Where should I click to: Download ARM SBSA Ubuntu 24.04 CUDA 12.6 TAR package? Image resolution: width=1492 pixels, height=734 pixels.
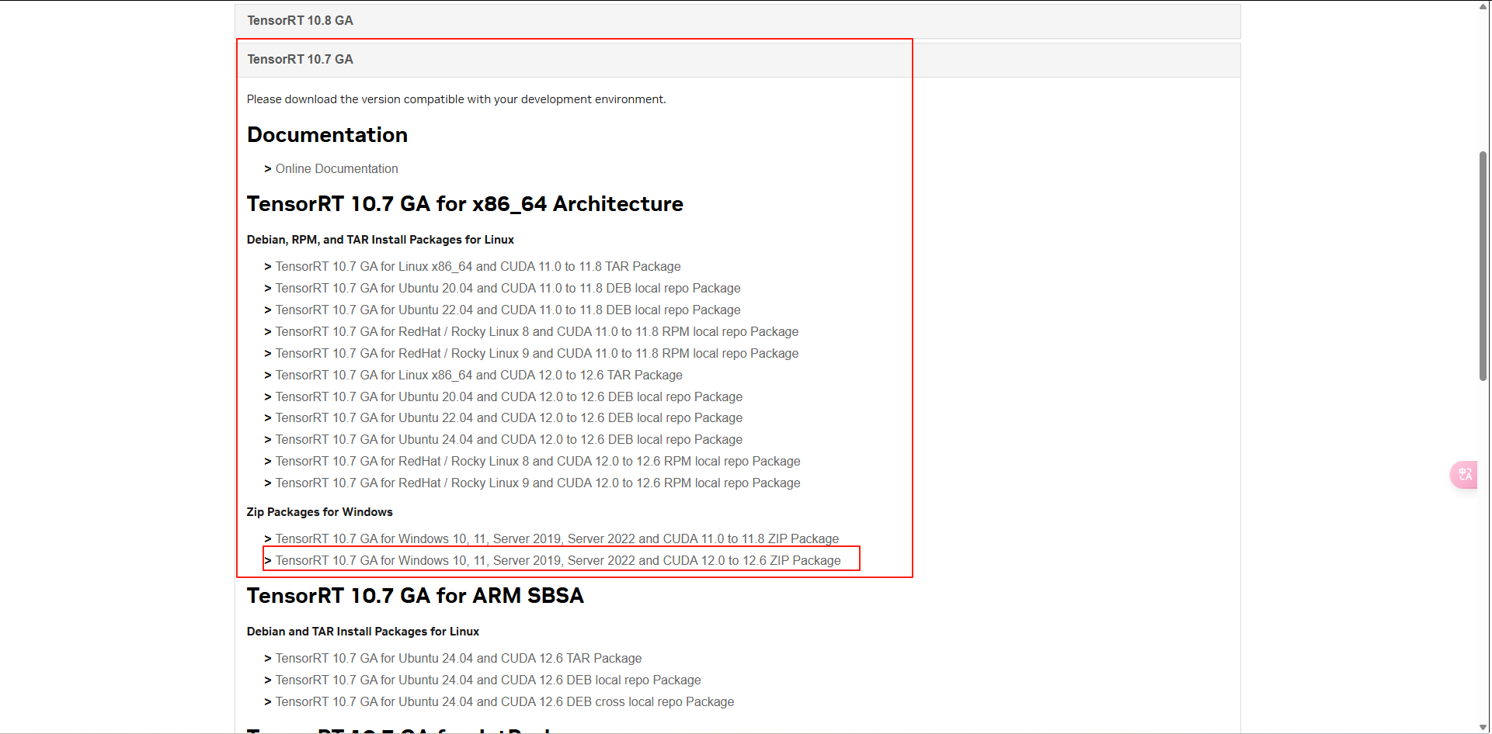point(458,658)
